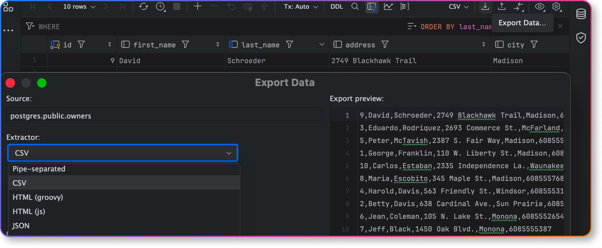This screenshot has width=602, height=248.
Task: Open the CSV format dropdown in toolbar
Action: click(459, 7)
